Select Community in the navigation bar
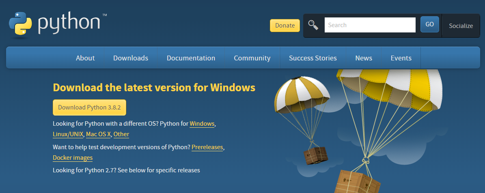The image size is (485, 193). point(252,58)
